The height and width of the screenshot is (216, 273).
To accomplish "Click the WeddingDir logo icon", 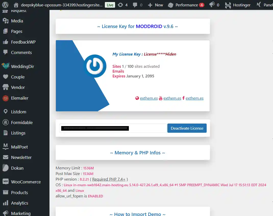I will pyautogui.click(x=6, y=66).
